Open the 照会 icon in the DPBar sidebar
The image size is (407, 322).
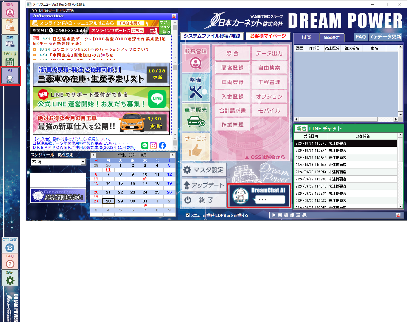[x=10, y=10]
